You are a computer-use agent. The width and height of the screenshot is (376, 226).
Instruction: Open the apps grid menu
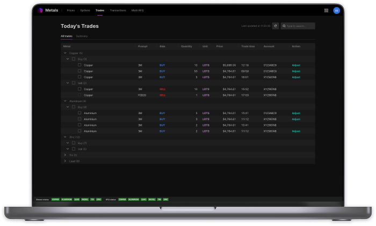click(326, 10)
